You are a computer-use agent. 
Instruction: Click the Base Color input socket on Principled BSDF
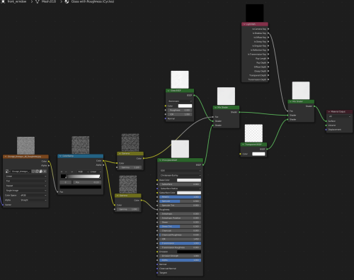[x=157, y=180]
